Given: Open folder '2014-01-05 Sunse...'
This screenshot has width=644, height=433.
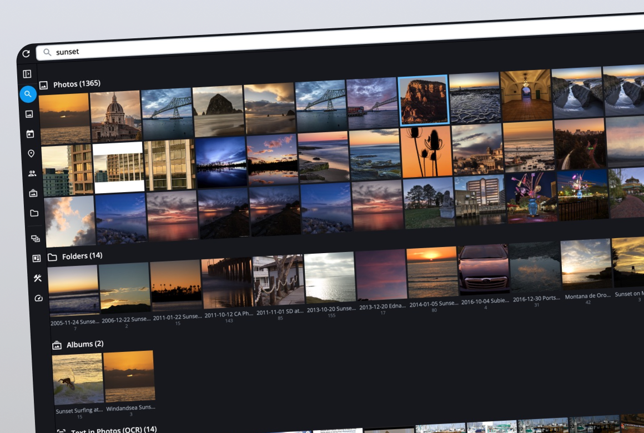Looking at the screenshot, I should (x=433, y=280).
